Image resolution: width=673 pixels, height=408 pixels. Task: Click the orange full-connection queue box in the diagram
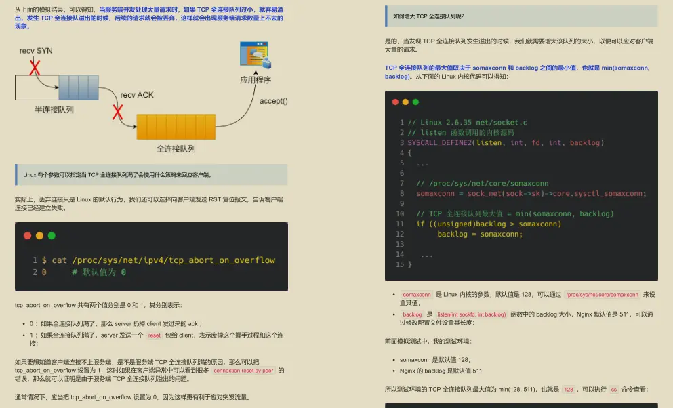click(176, 127)
